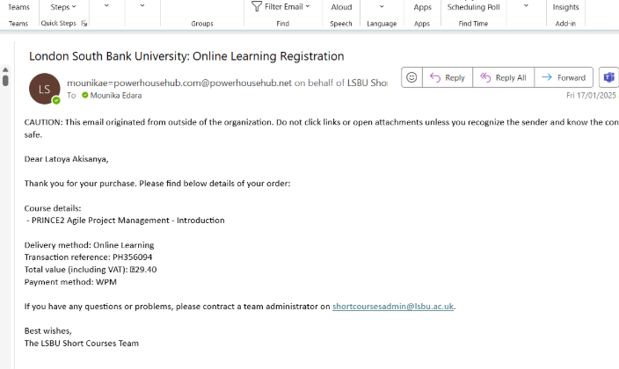Open the emoji reaction smiley button
Image resolution: width=619 pixels, height=369 pixels.
click(x=411, y=77)
